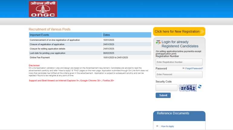Image resolution: width=233 pixels, height=130 pixels.
Task: Click the 08/02/2025 printing date cell
Action: (x=108, y=53)
